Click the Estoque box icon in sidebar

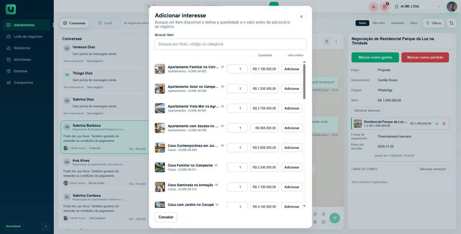9,71
